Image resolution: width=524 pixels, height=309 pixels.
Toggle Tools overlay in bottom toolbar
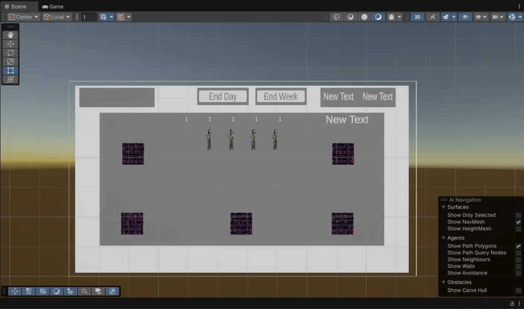point(15,291)
